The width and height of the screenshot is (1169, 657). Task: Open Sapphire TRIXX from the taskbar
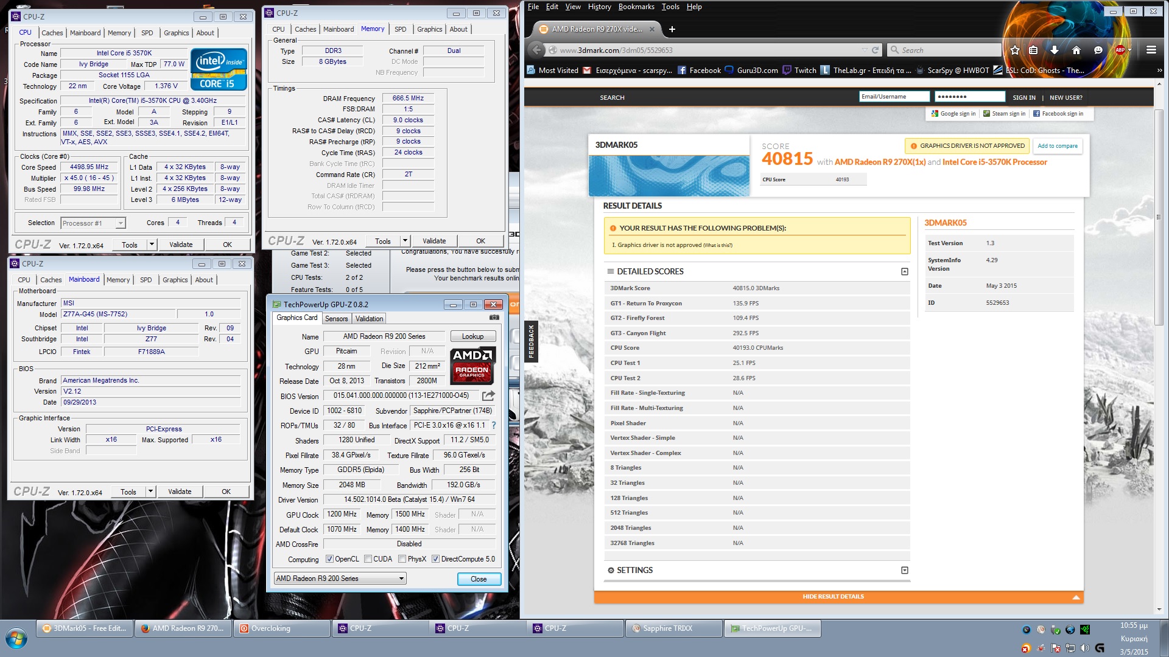pyautogui.click(x=673, y=628)
